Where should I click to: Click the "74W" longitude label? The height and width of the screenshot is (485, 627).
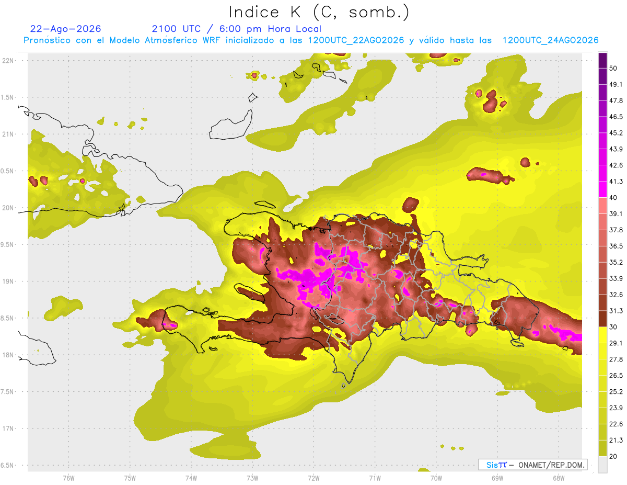click(x=191, y=478)
